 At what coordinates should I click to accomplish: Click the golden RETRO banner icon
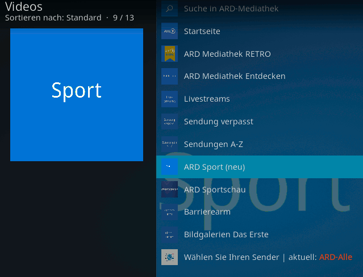coord(169,54)
